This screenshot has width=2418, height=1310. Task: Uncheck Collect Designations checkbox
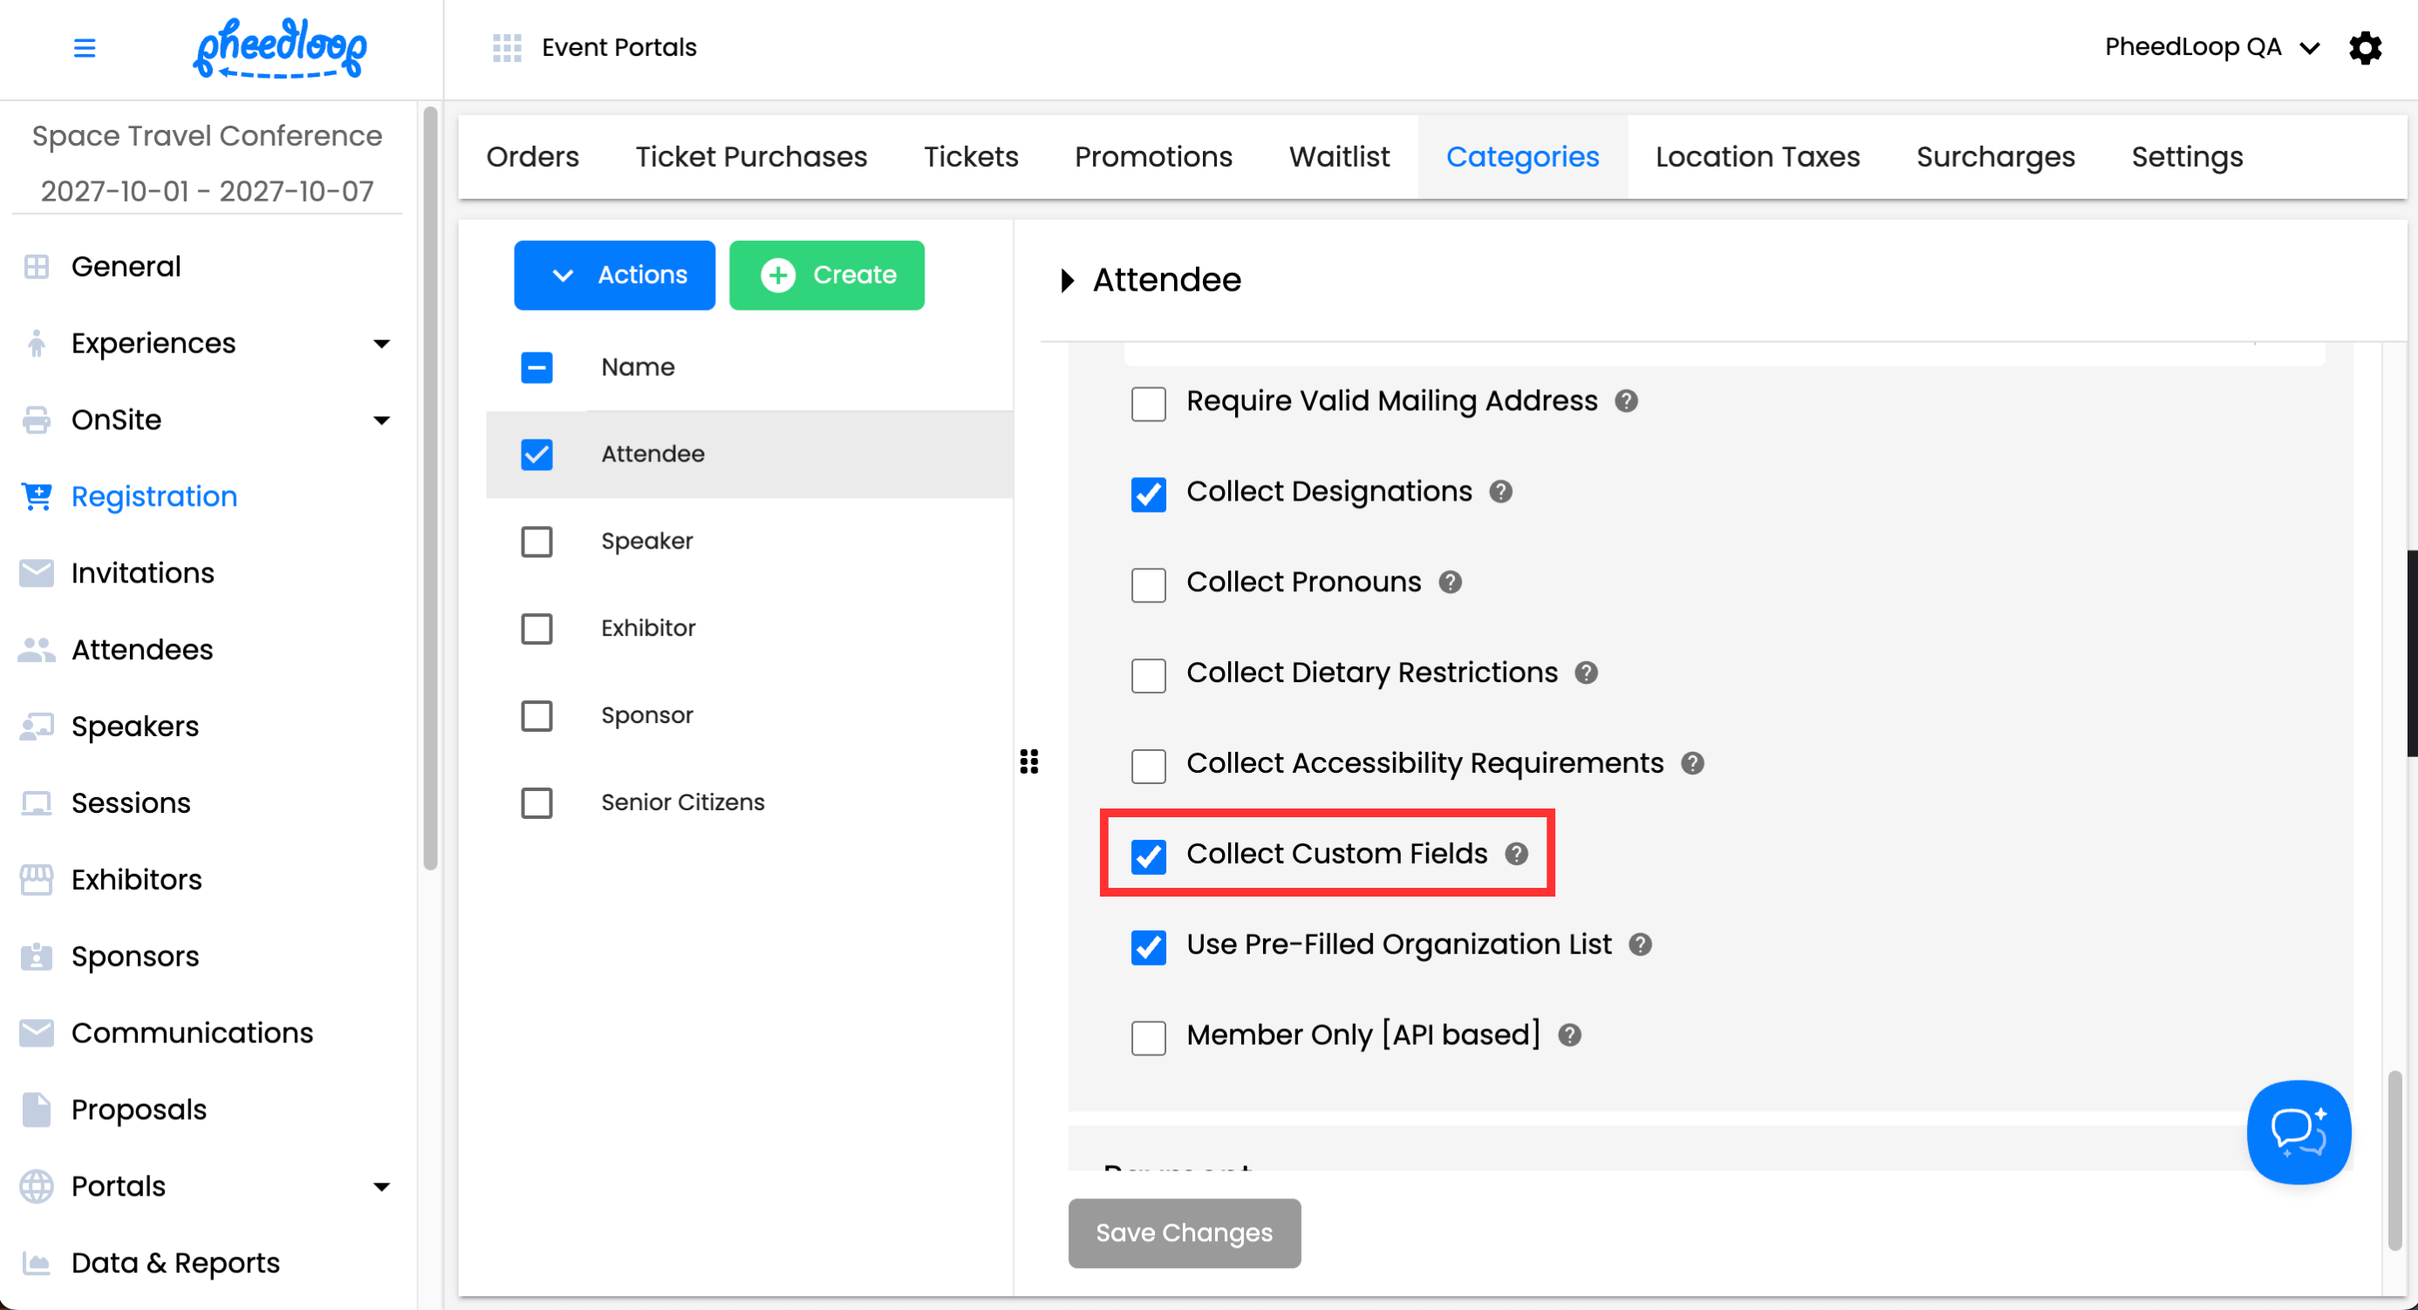[1148, 494]
